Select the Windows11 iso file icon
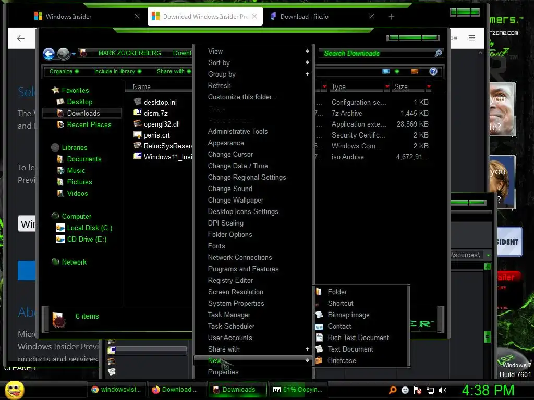 (x=138, y=156)
